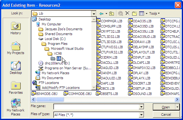Open the Tools menu

click(x=154, y=13)
